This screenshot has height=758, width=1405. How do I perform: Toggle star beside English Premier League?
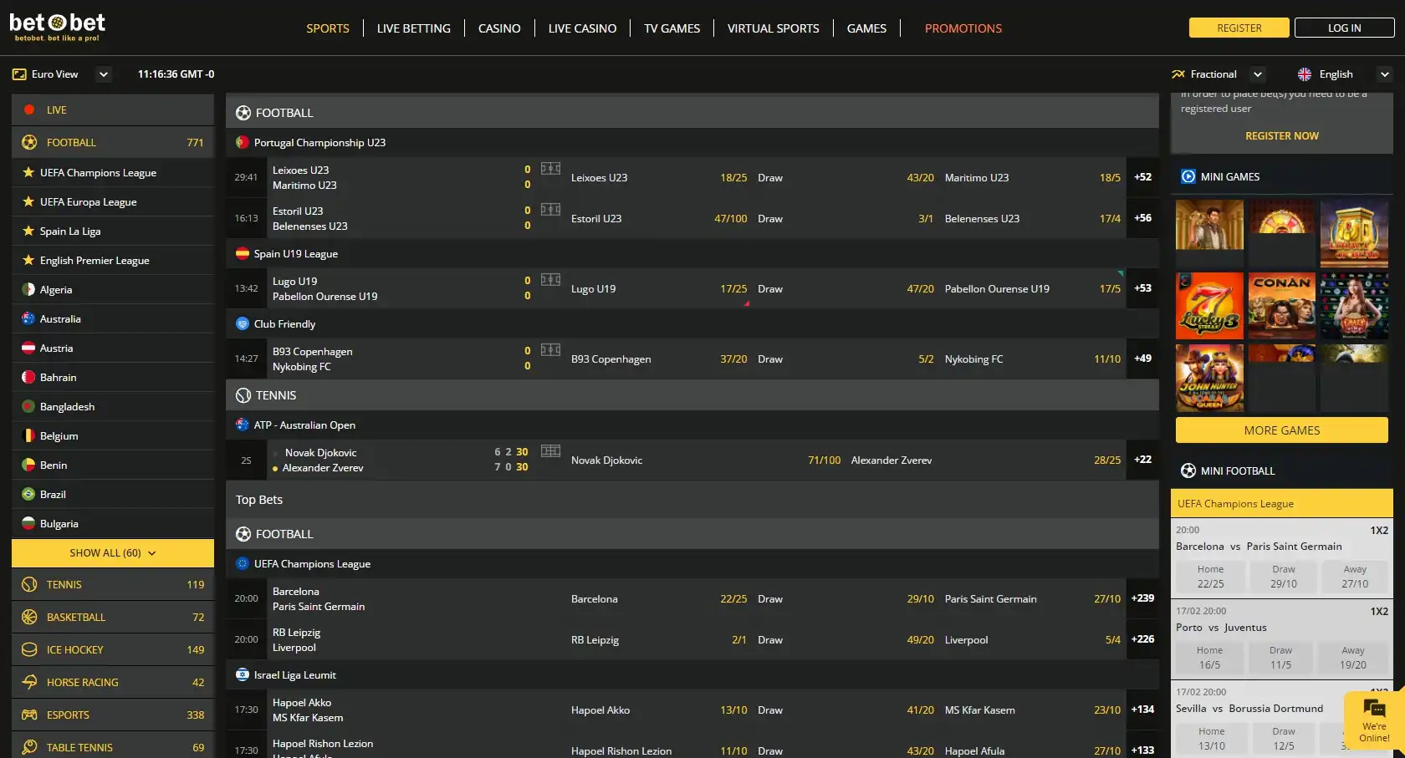(28, 261)
